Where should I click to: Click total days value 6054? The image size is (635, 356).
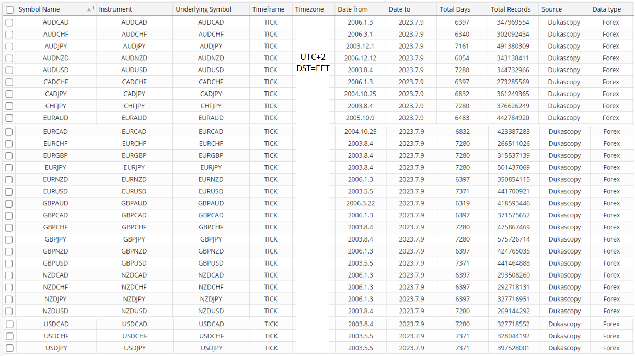[462, 59]
